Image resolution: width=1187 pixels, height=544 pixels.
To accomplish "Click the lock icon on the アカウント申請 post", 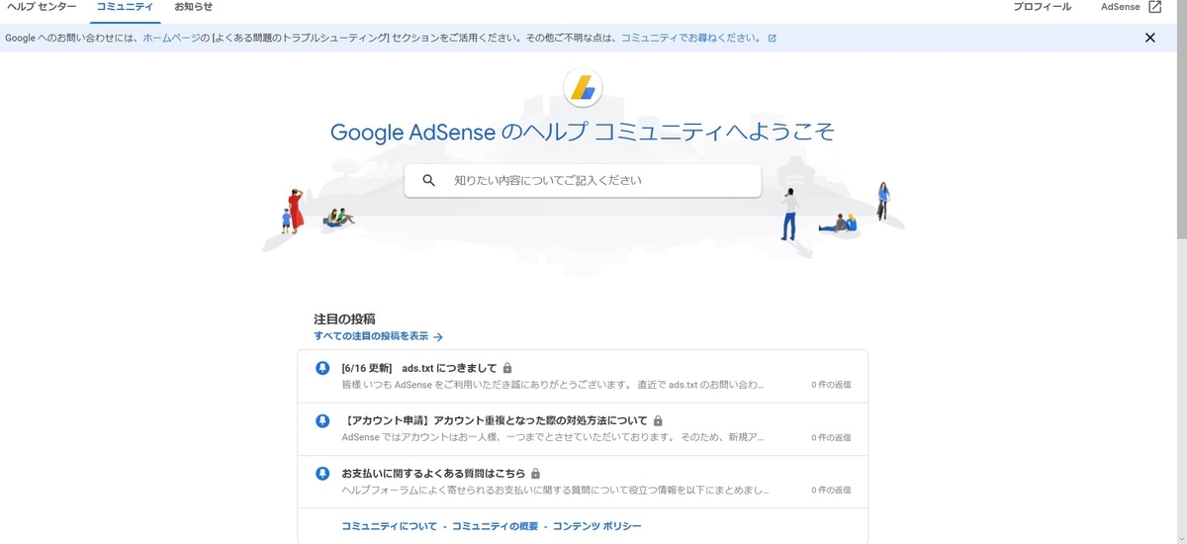I will tap(658, 420).
